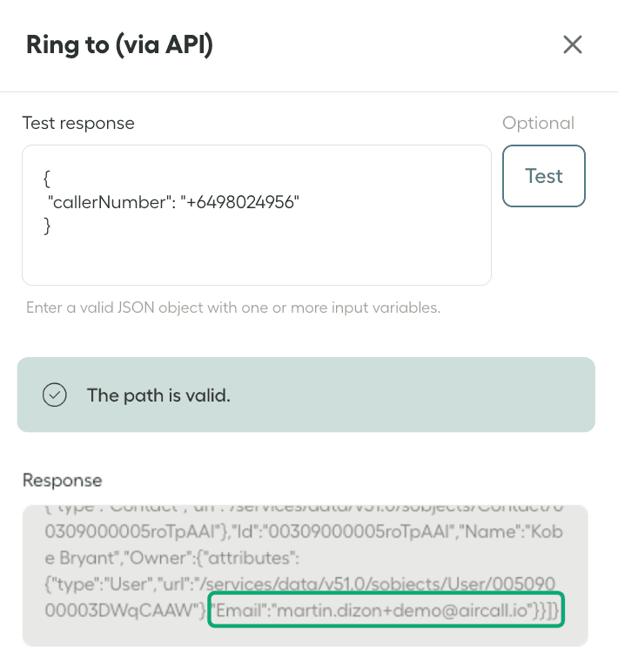Click the "Ring to (via API)" title

[x=119, y=44]
